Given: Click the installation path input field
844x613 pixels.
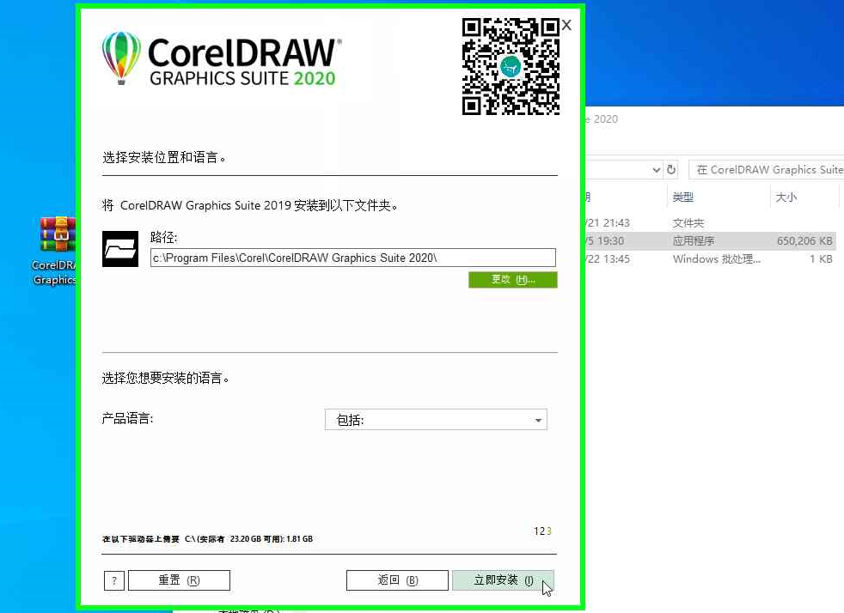Looking at the screenshot, I should (352, 258).
